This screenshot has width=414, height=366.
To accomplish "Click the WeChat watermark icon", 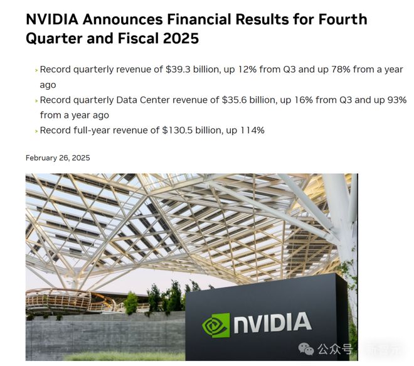I will (x=306, y=350).
